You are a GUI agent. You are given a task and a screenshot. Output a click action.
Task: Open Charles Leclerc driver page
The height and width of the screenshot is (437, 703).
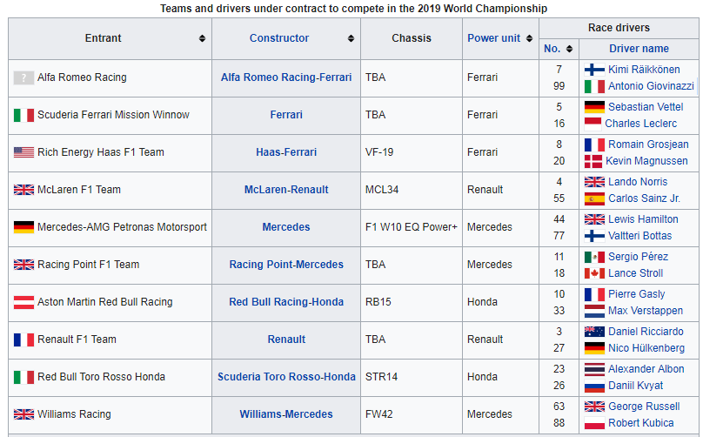point(640,124)
